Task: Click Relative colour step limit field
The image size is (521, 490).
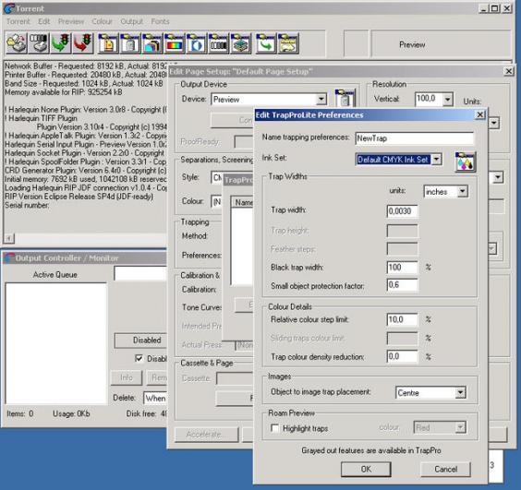Action: point(402,319)
